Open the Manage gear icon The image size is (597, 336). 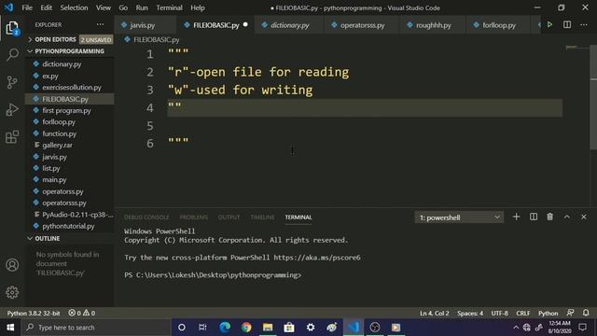[12, 292]
